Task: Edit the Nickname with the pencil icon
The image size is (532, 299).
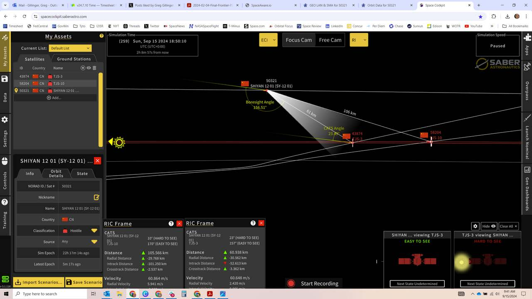Action: 96,197
